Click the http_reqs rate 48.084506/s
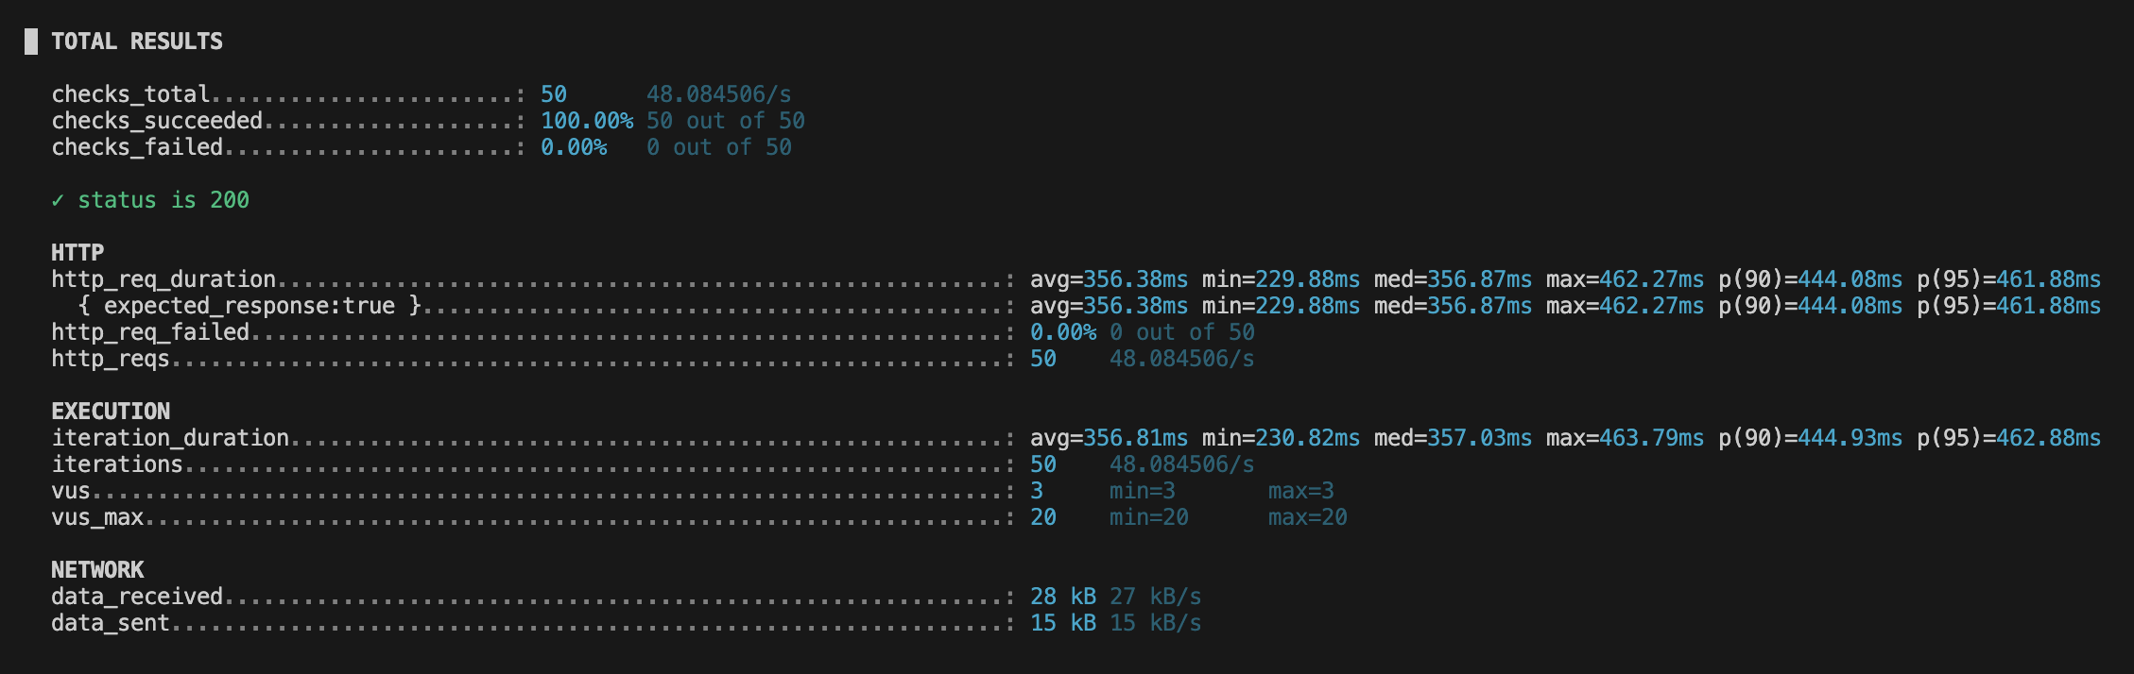The image size is (2134, 674). [x=1182, y=359]
